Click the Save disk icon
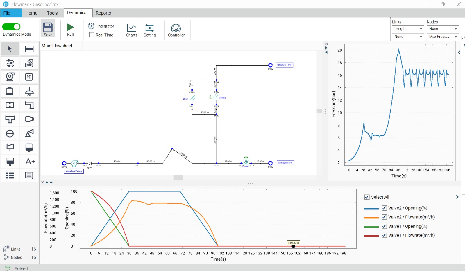Image resolution: width=465 pixels, height=271 pixels. [48, 28]
